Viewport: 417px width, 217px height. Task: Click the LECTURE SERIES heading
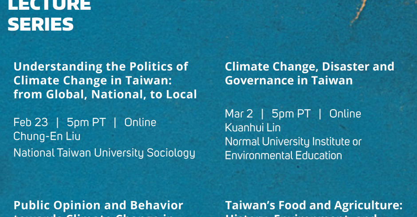click(50, 16)
